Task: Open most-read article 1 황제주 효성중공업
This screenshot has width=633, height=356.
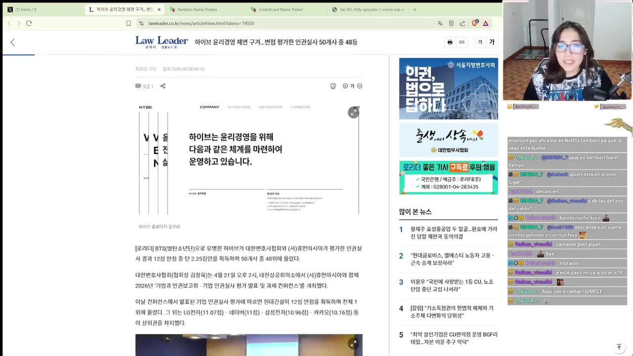Action: point(453,233)
